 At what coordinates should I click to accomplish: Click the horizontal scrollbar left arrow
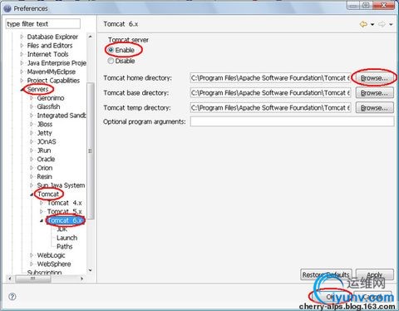(x=10, y=279)
